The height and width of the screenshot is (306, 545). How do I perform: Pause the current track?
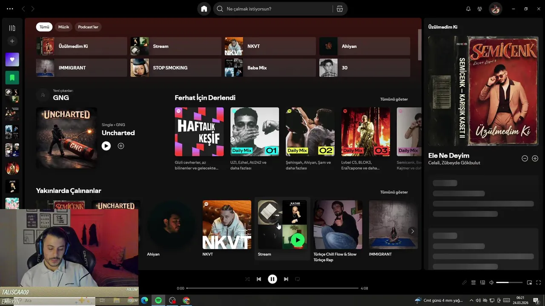pos(272,279)
